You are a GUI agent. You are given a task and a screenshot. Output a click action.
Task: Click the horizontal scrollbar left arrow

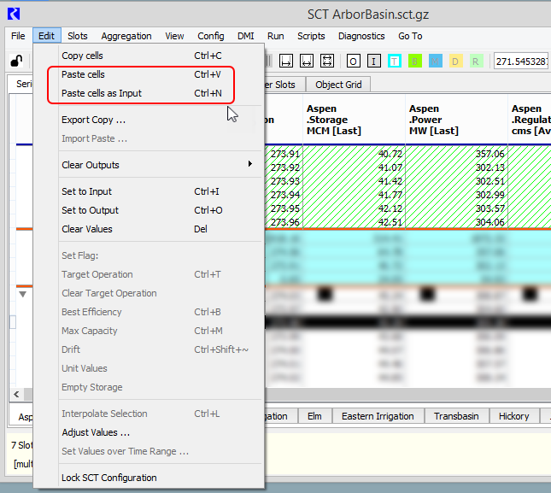[x=14, y=394]
